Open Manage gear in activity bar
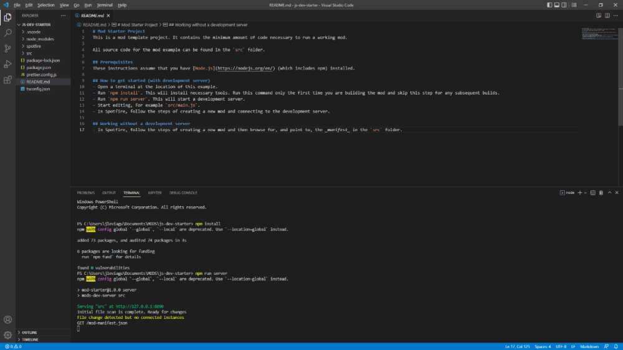 coord(7,335)
